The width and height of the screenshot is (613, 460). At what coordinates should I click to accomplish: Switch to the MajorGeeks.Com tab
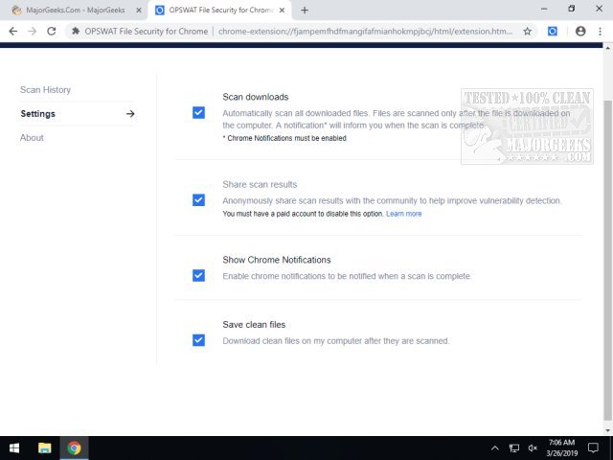click(x=75, y=11)
